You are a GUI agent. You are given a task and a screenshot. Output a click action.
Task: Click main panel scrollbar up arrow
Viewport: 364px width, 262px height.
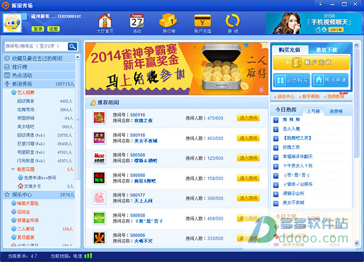point(357,45)
